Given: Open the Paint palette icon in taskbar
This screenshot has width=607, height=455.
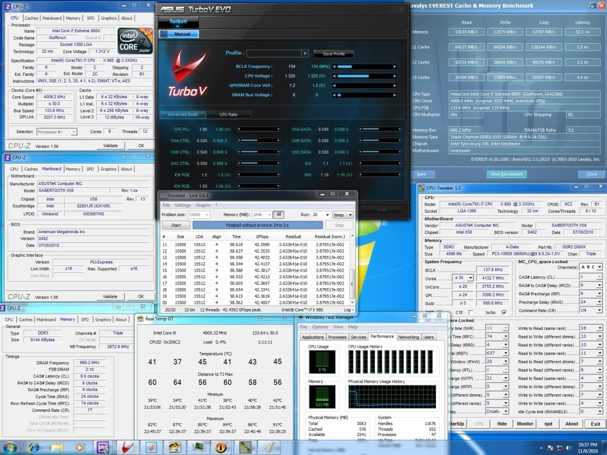Looking at the screenshot, I should point(268,447).
